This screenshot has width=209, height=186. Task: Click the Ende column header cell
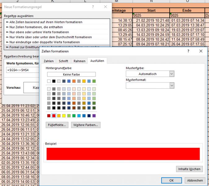coord(187,11)
